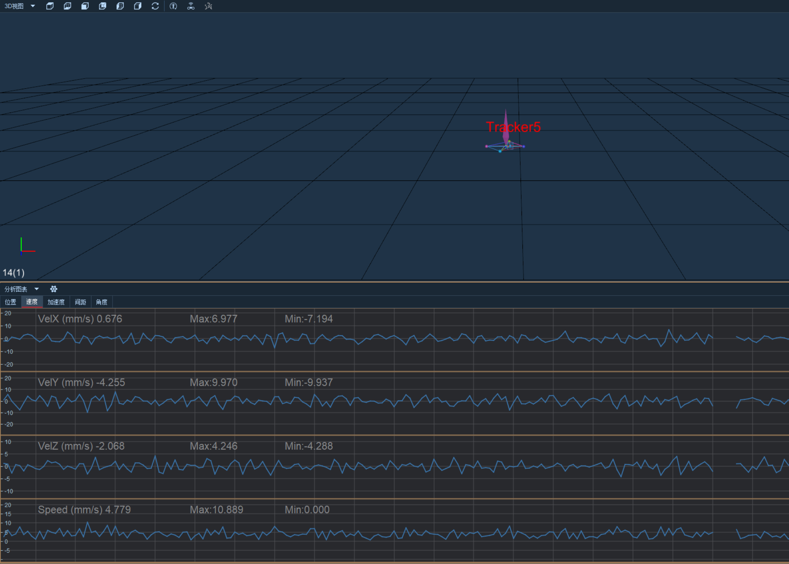Click the VelZ Max:4.246 value
Image resolution: width=789 pixels, height=564 pixels.
pyautogui.click(x=214, y=446)
